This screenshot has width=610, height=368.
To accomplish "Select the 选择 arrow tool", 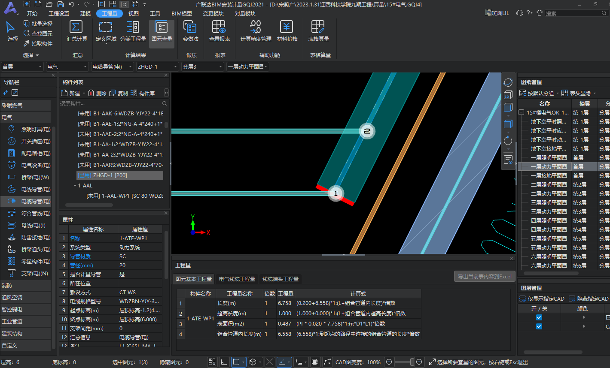I will tap(12, 31).
